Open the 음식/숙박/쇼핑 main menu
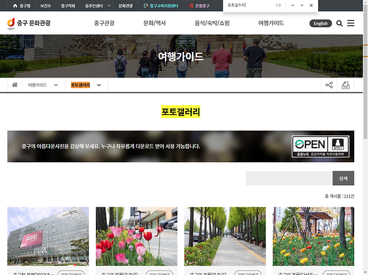 (212, 23)
